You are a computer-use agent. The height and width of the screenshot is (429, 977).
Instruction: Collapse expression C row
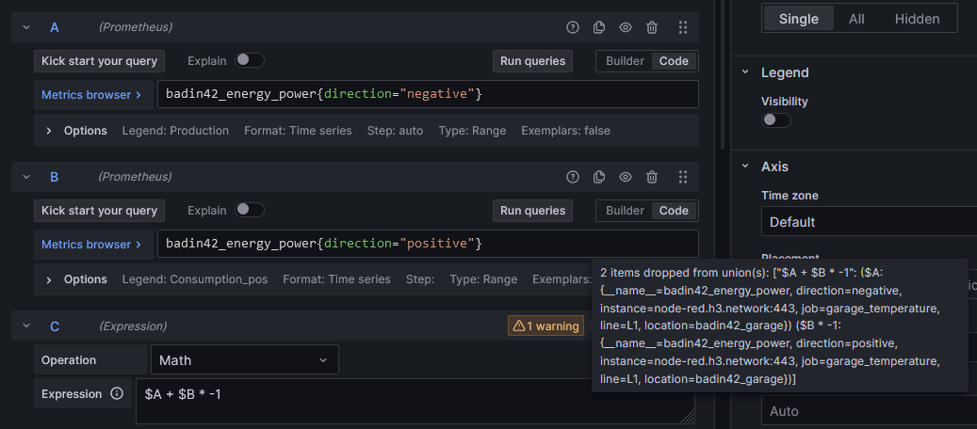[x=26, y=326]
